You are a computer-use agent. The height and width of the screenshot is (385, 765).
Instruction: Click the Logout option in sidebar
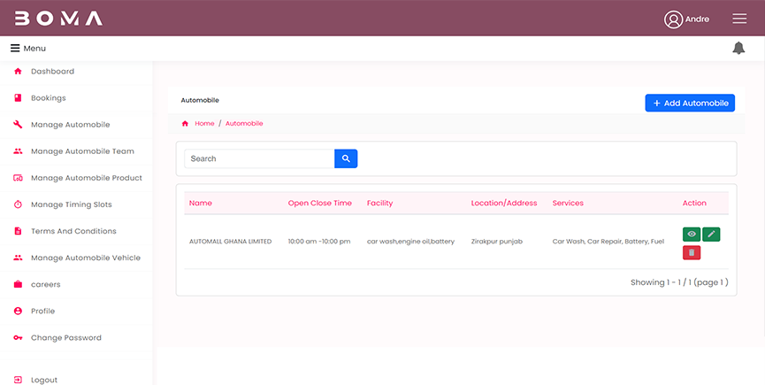[43, 380]
